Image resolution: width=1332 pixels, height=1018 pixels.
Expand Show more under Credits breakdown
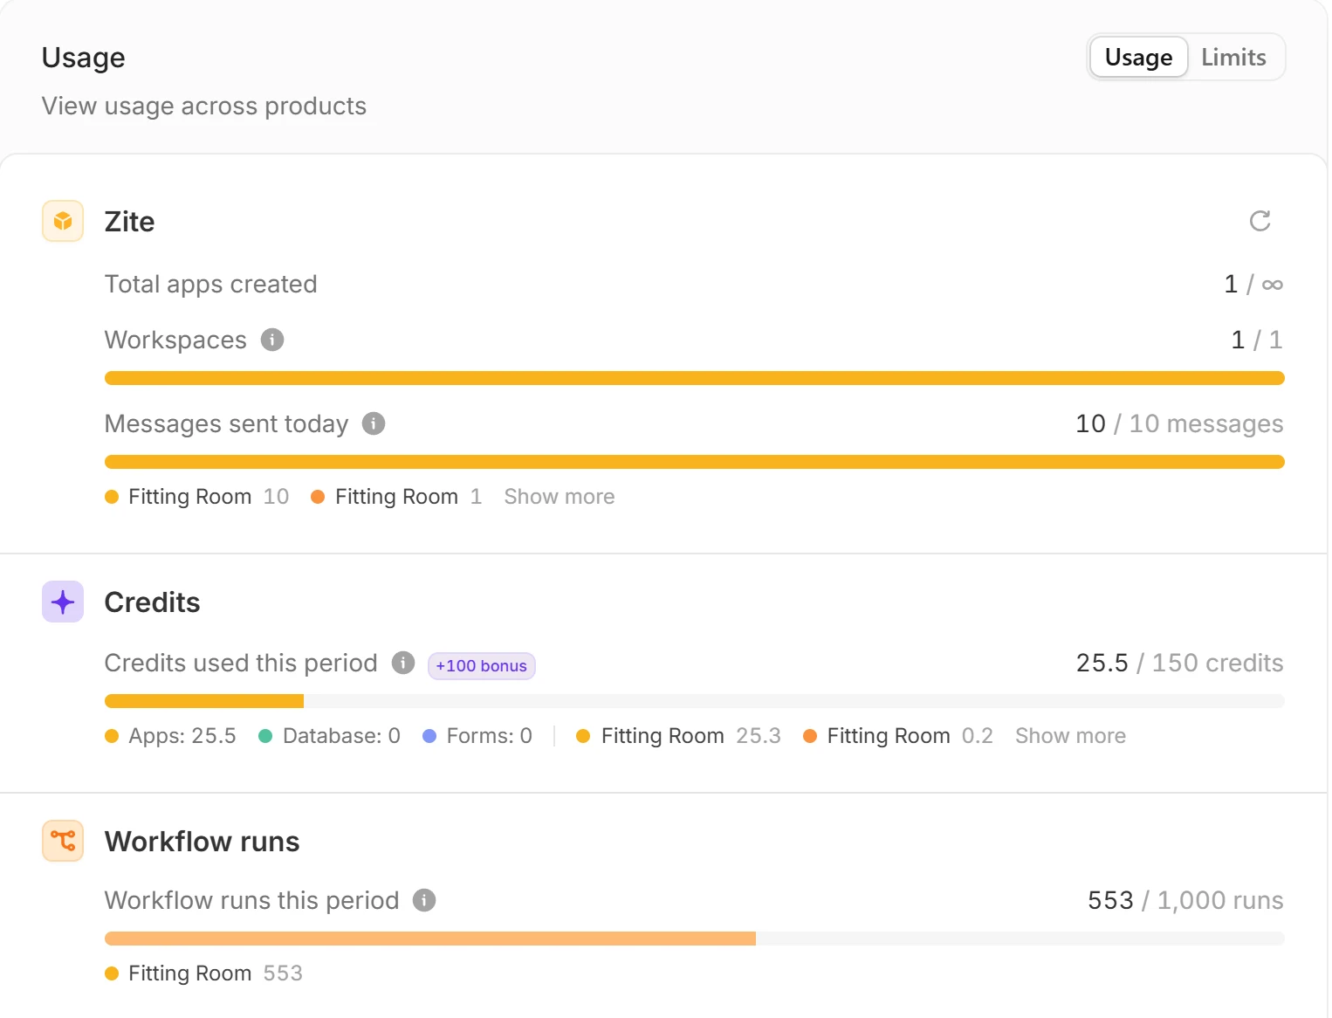[x=1070, y=736]
